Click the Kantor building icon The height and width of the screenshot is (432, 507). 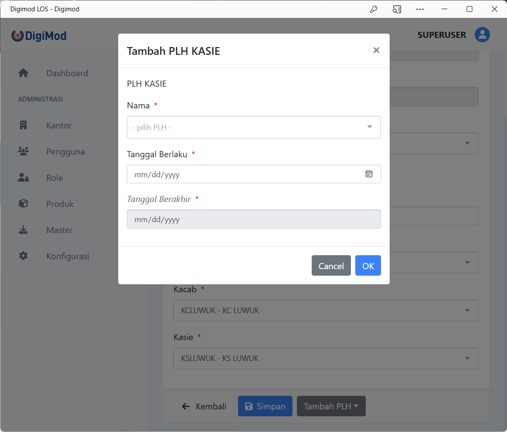point(23,125)
